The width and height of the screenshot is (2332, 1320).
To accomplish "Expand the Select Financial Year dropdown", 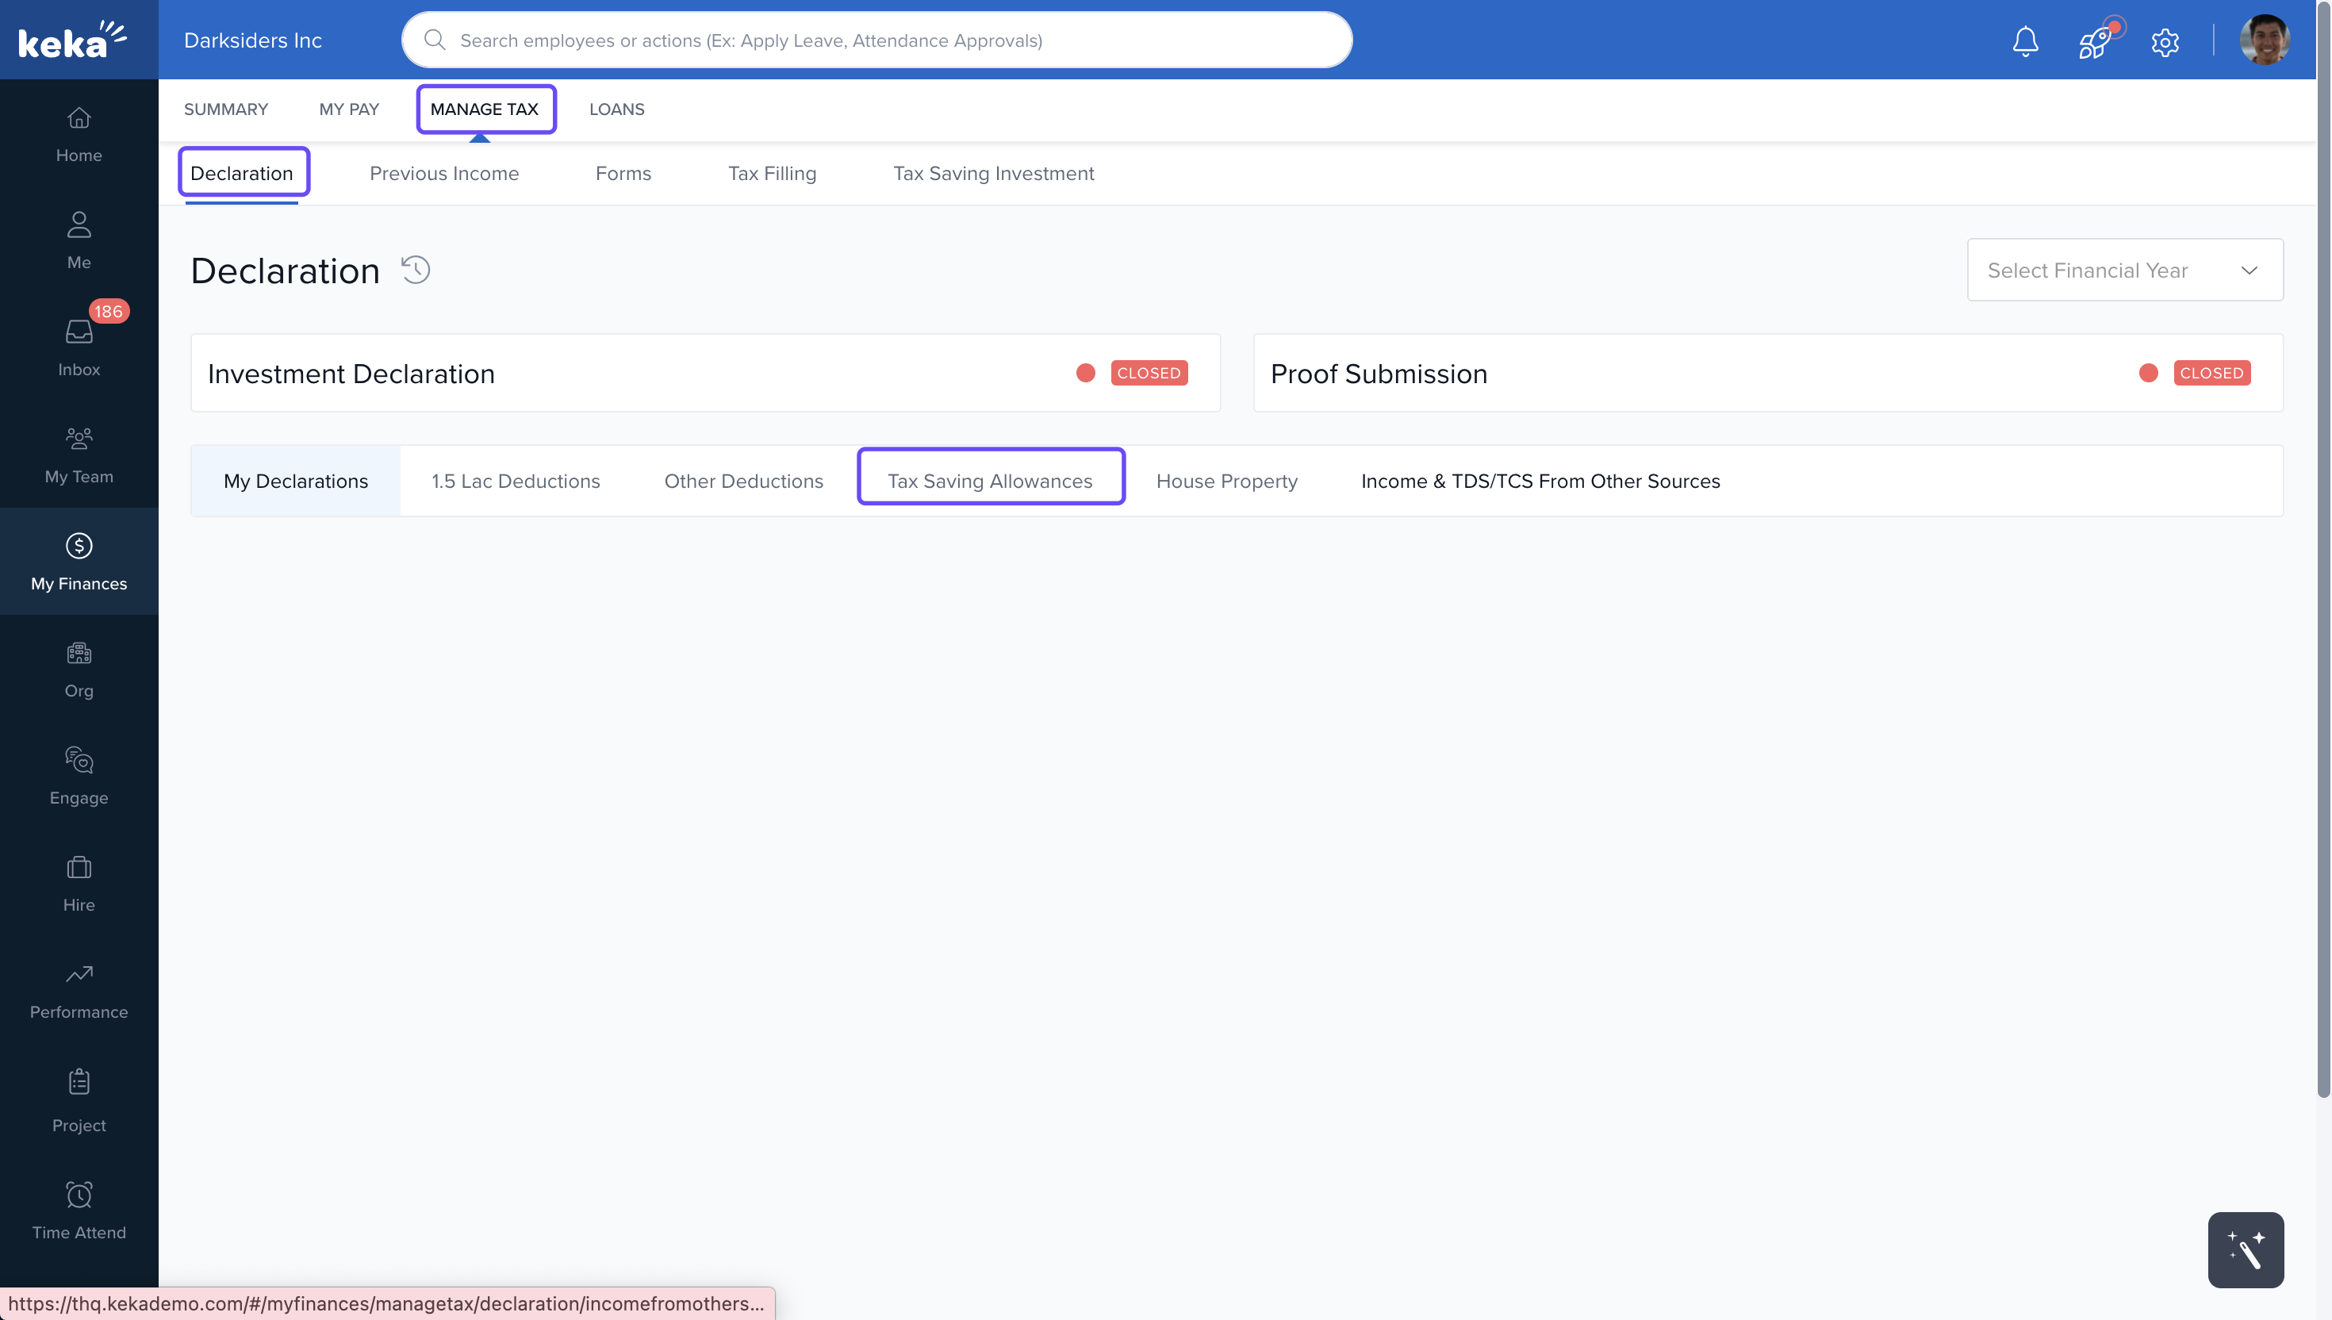I will tap(2123, 271).
